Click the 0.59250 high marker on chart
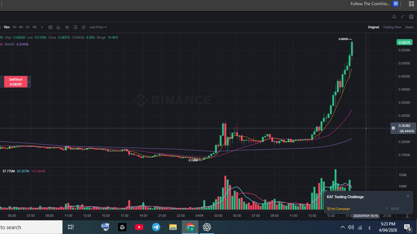This screenshot has height=234, width=417. click(343, 39)
